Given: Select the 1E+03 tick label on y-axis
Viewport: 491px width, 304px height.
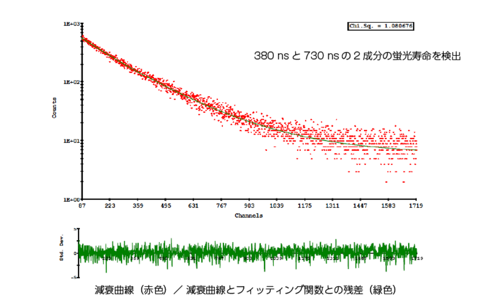Looking at the screenshot, I should tap(70, 24).
